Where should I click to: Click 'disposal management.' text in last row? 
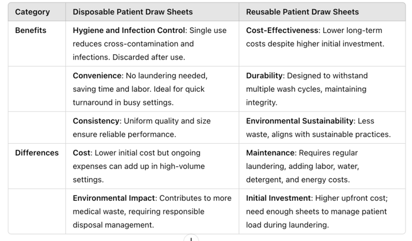[x=112, y=225]
